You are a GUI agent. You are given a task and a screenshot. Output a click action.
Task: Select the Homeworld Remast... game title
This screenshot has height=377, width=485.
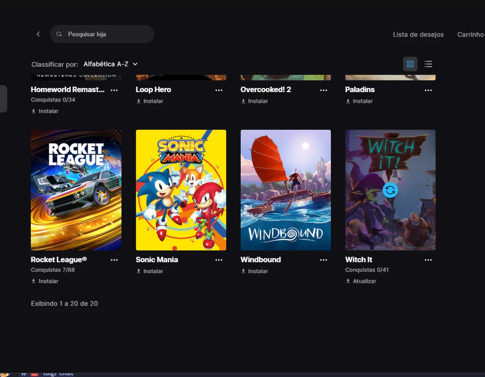click(68, 90)
